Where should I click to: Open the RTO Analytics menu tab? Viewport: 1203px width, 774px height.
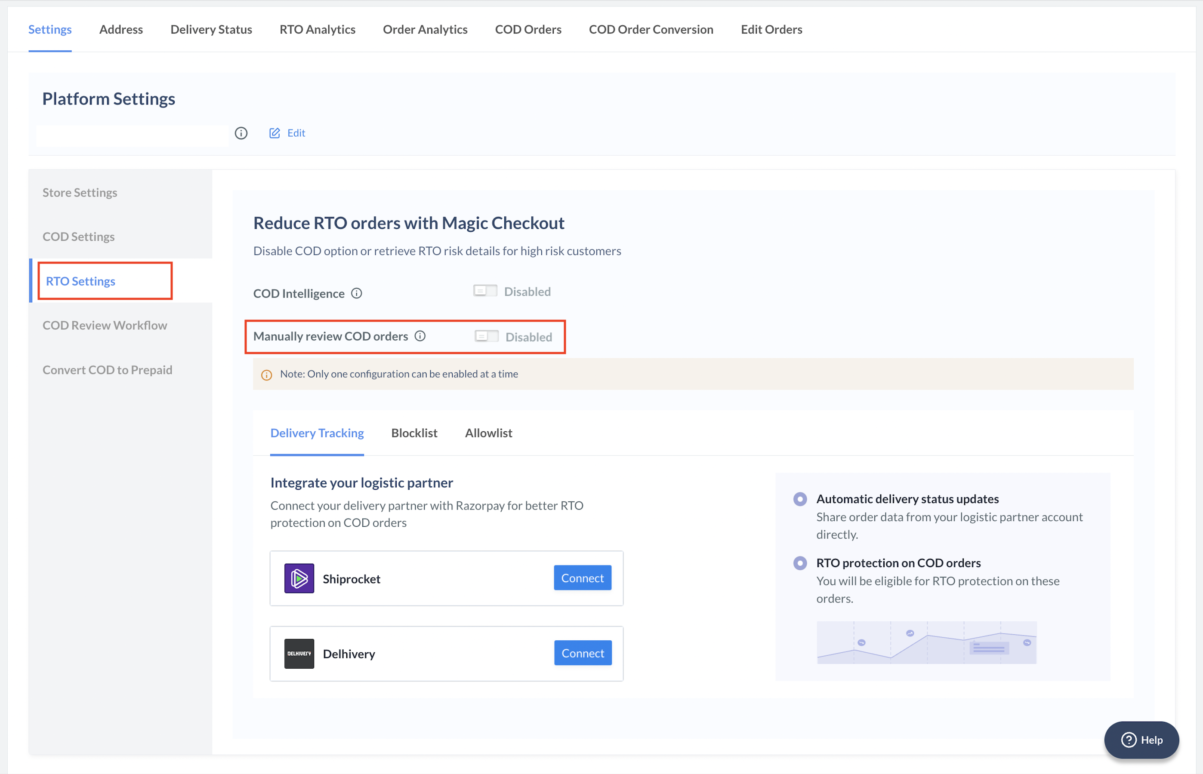(318, 29)
